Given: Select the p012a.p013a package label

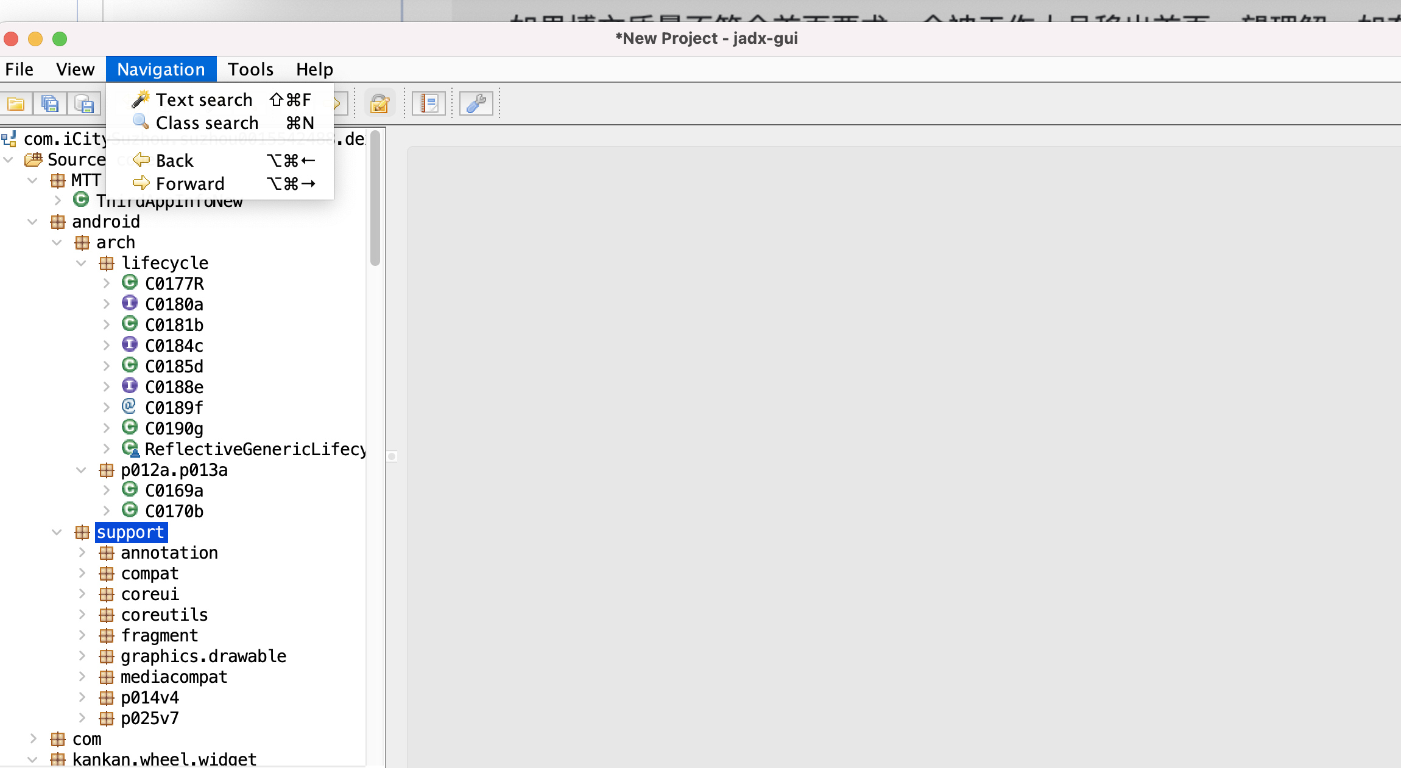Looking at the screenshot, I should (174, 470).
